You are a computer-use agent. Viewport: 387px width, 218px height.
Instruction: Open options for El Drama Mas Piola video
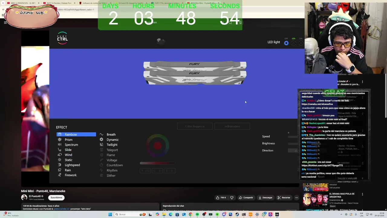(x=363, y=194)
